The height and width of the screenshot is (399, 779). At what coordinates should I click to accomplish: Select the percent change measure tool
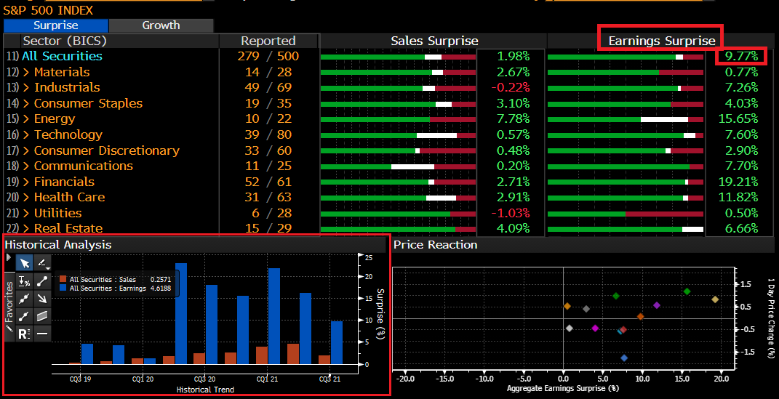(24, 281)
